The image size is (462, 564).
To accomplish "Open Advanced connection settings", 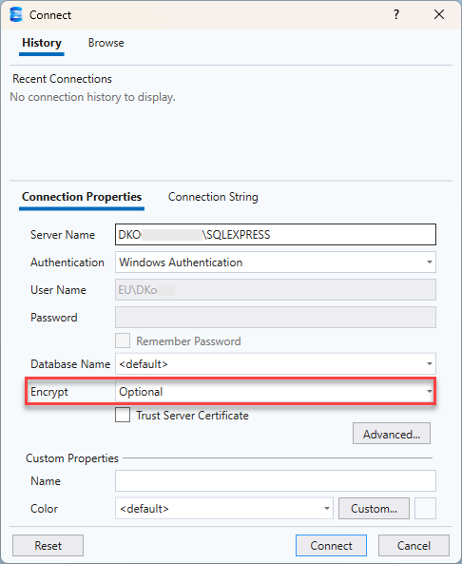I will point(392,434).
